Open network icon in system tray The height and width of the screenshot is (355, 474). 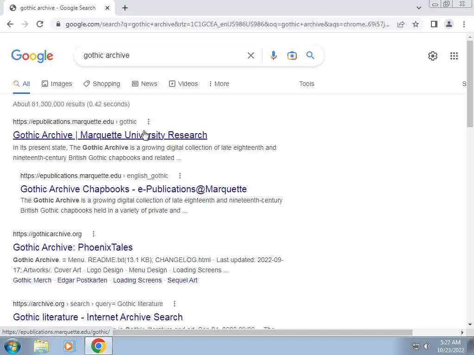point(416,346)
